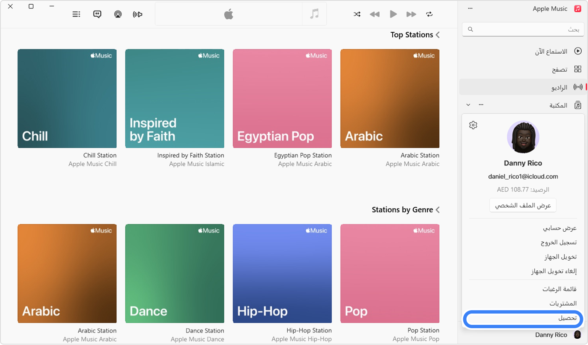Click Hip-Hop Station title link

(x=309, y=330)
